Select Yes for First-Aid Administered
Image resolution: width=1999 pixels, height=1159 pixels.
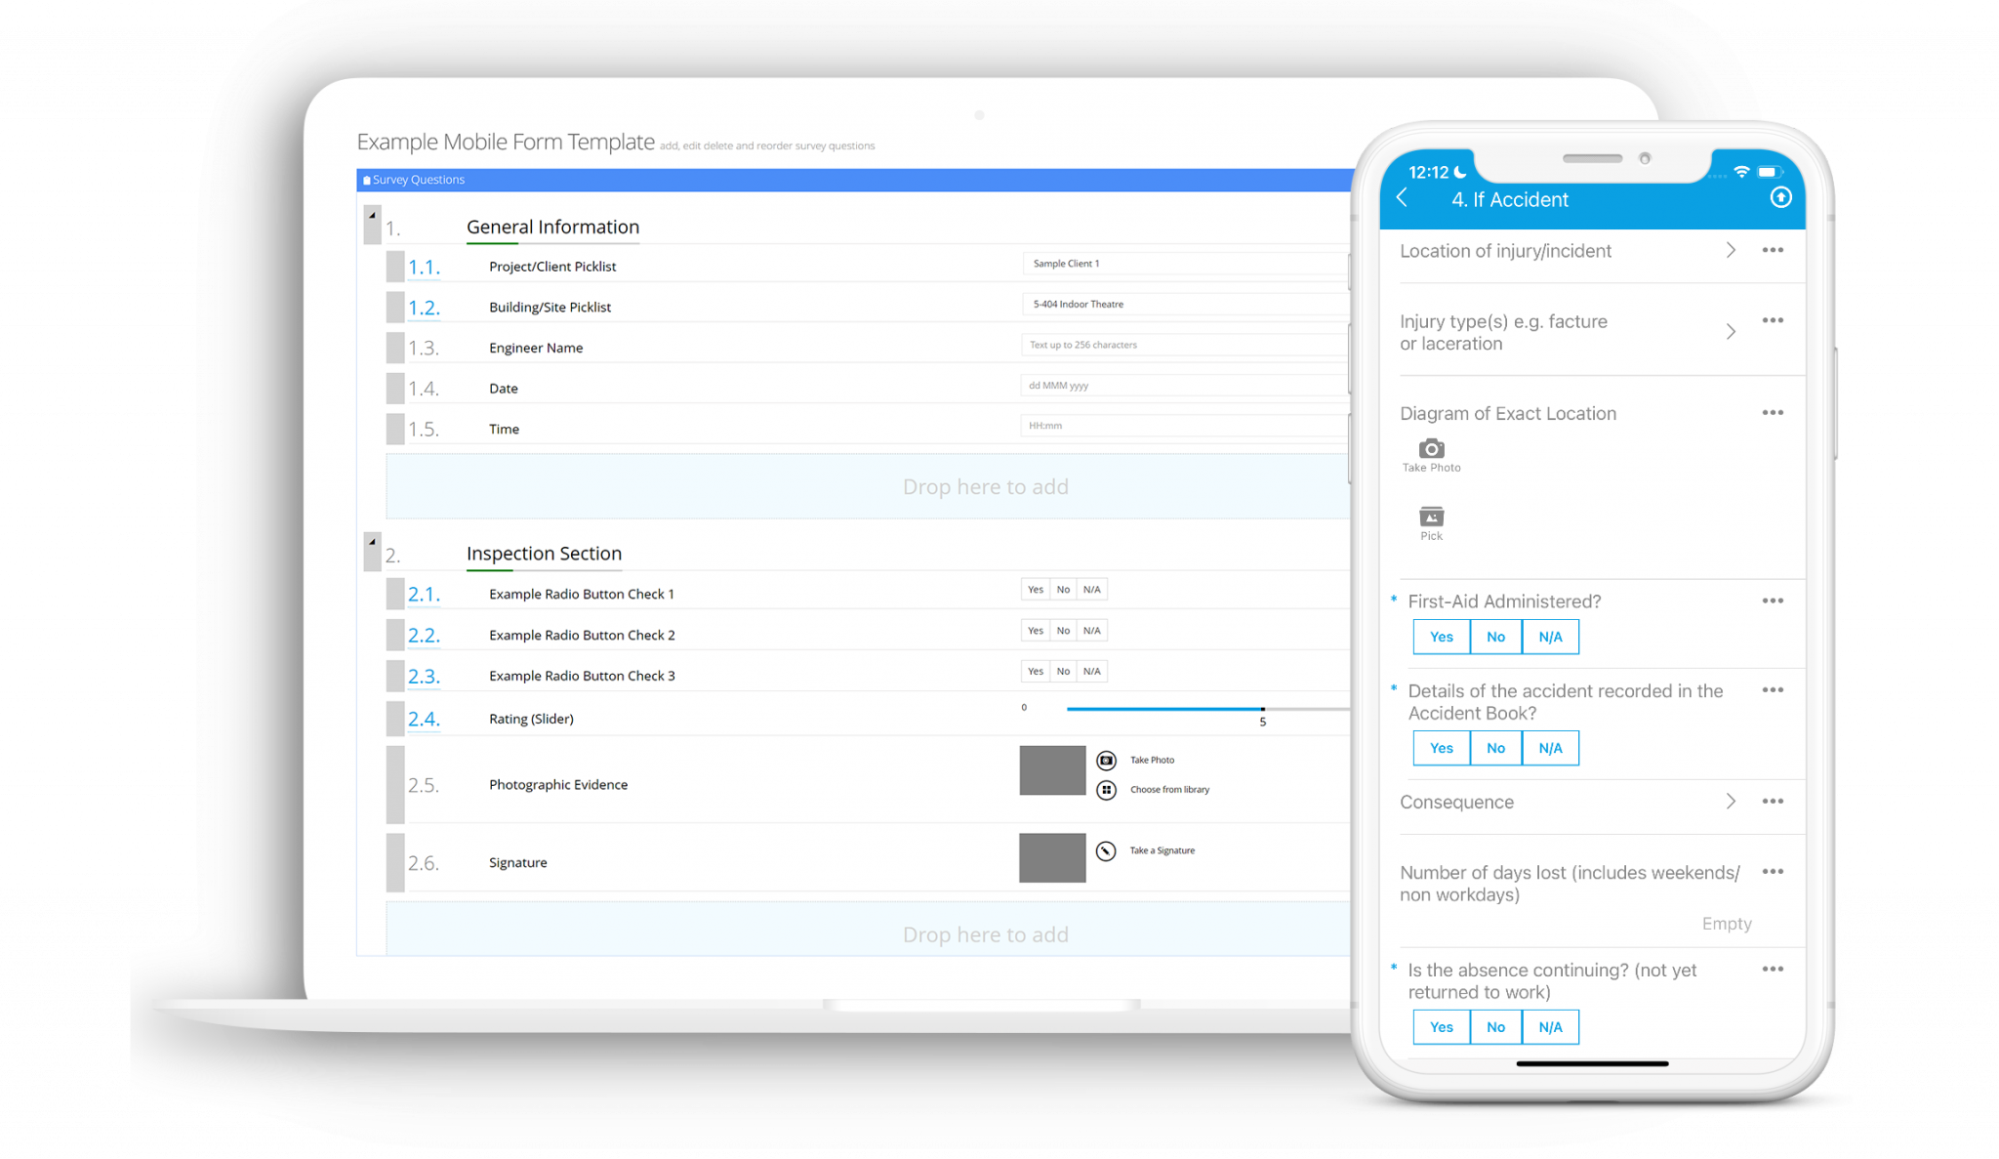(x=1441, y=638)
